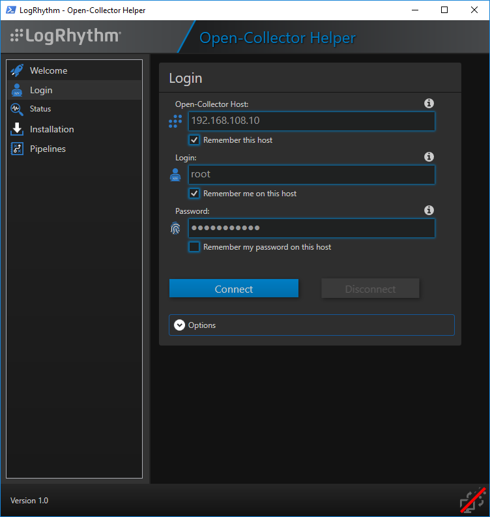Uncheck Remember me on this host
The width and height of the screenshot is (490, 517).
(194, 193)
